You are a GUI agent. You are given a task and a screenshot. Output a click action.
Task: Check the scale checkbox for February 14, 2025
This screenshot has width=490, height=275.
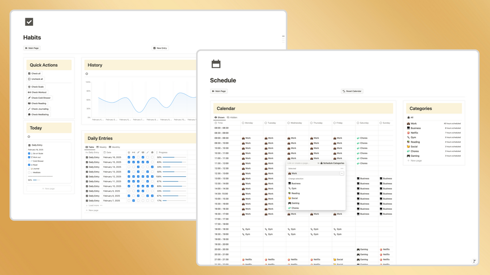(x=129, y=167)
